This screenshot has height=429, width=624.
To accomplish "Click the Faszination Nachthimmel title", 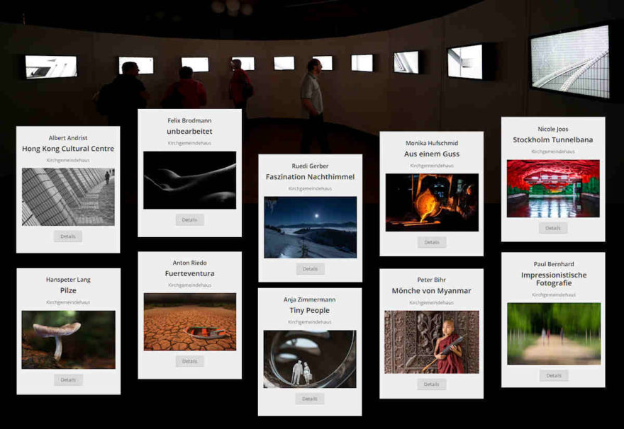I will click(x=311, y=176).
